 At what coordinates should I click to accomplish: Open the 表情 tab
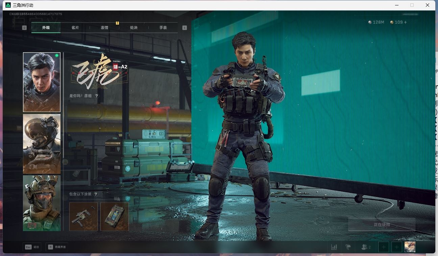[104, 28]
